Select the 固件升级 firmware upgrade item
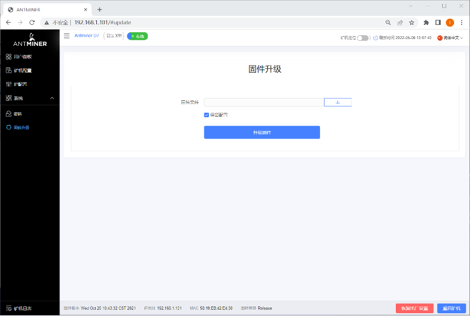 18,128
